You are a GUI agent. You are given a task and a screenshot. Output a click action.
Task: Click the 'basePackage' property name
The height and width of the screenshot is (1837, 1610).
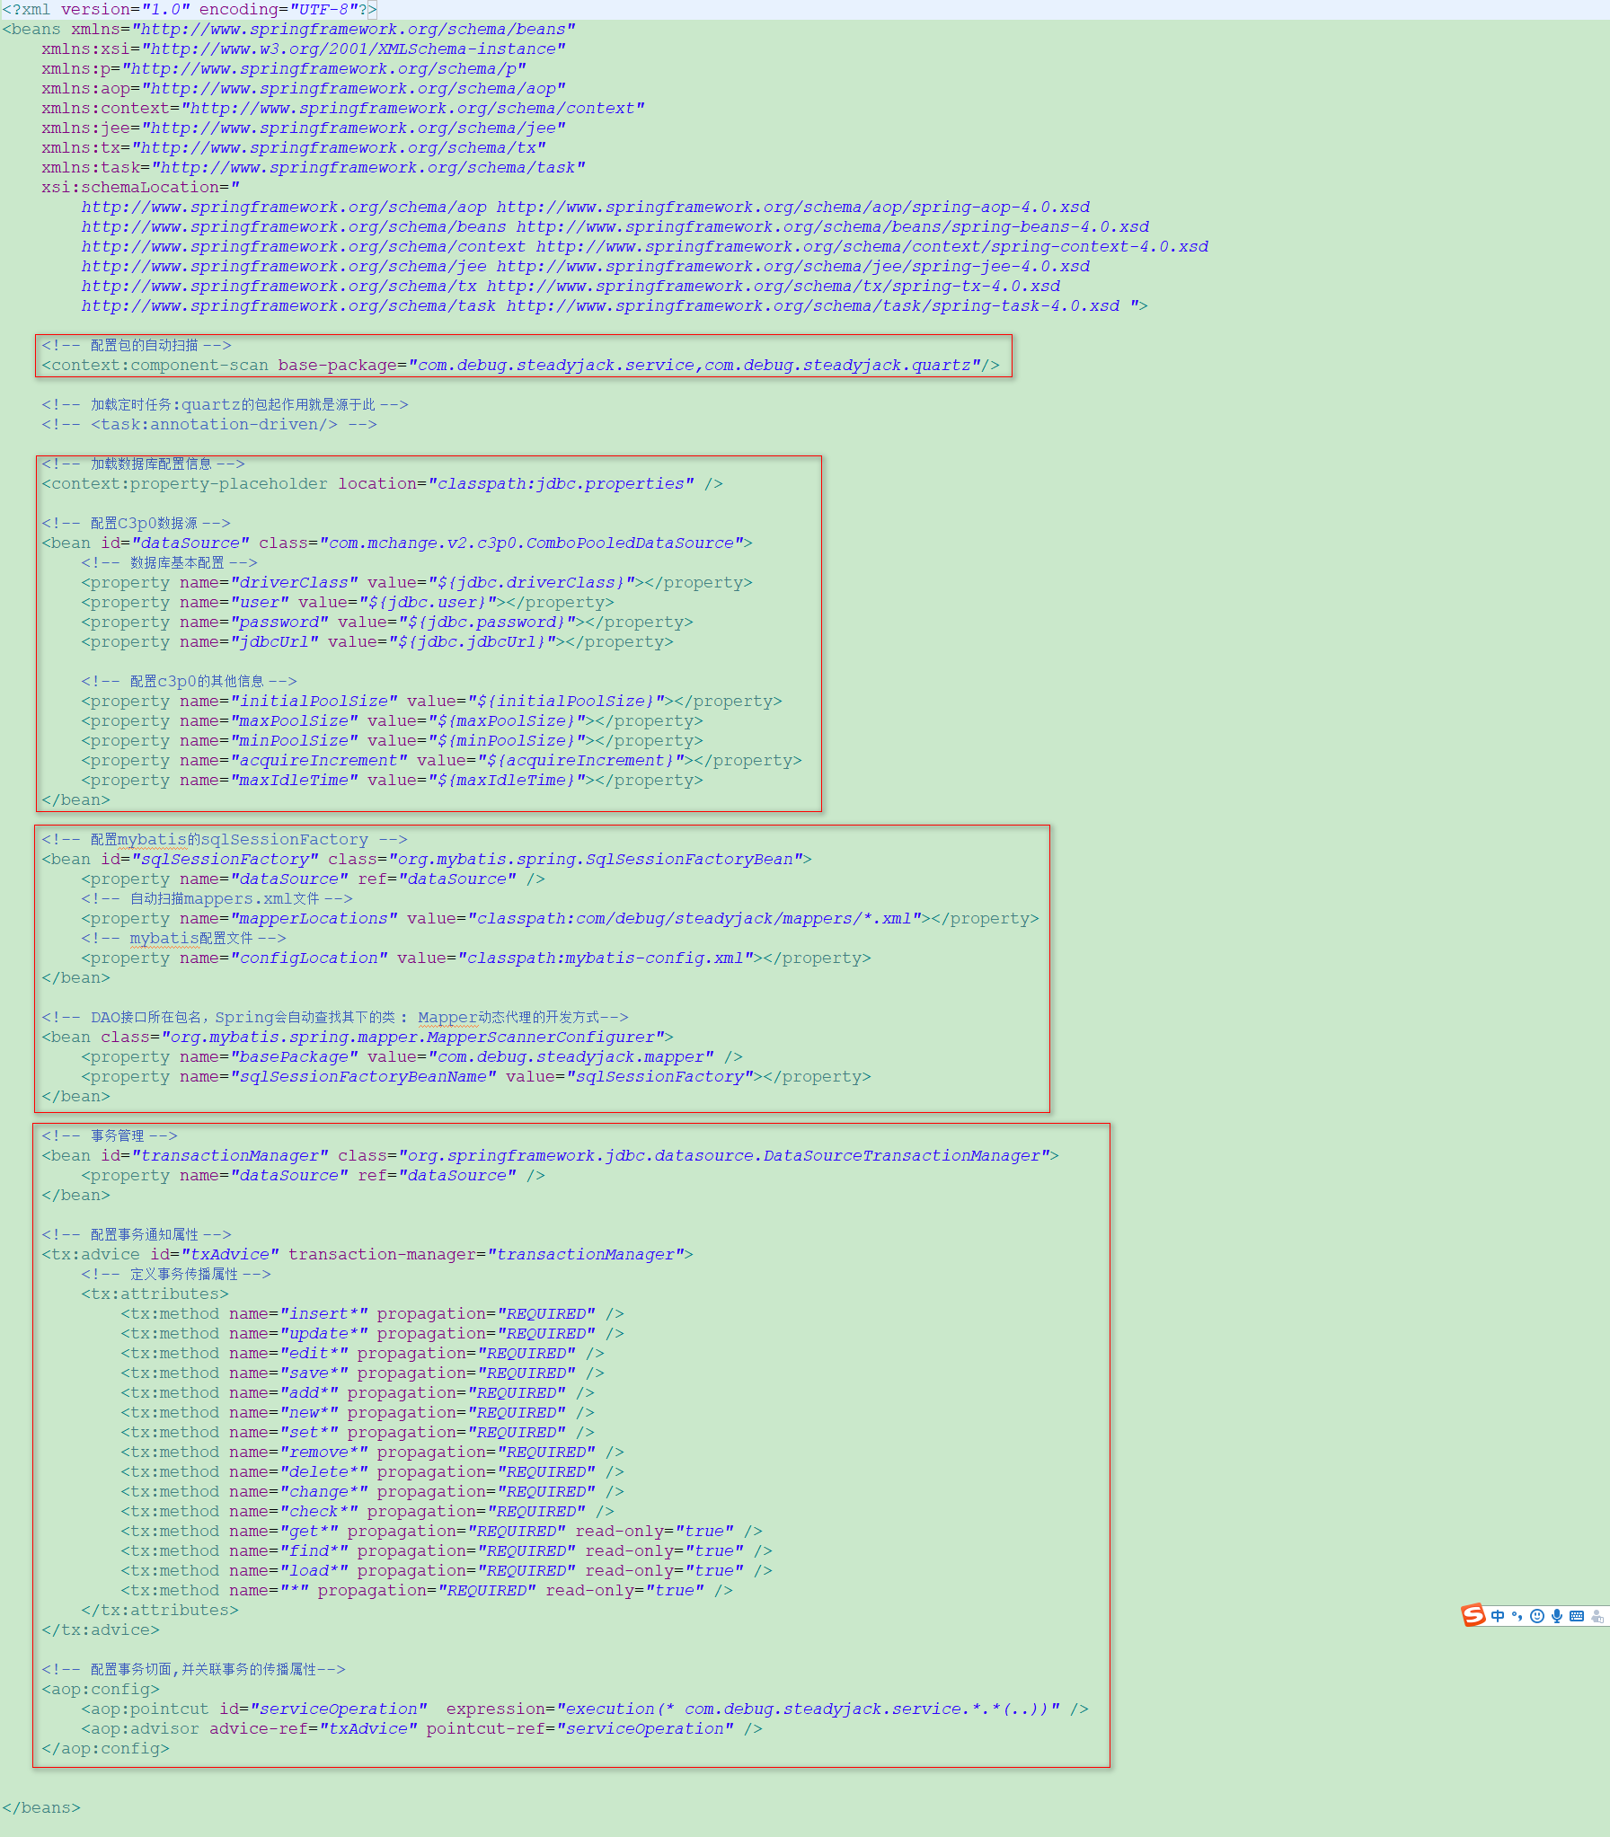294,1057
